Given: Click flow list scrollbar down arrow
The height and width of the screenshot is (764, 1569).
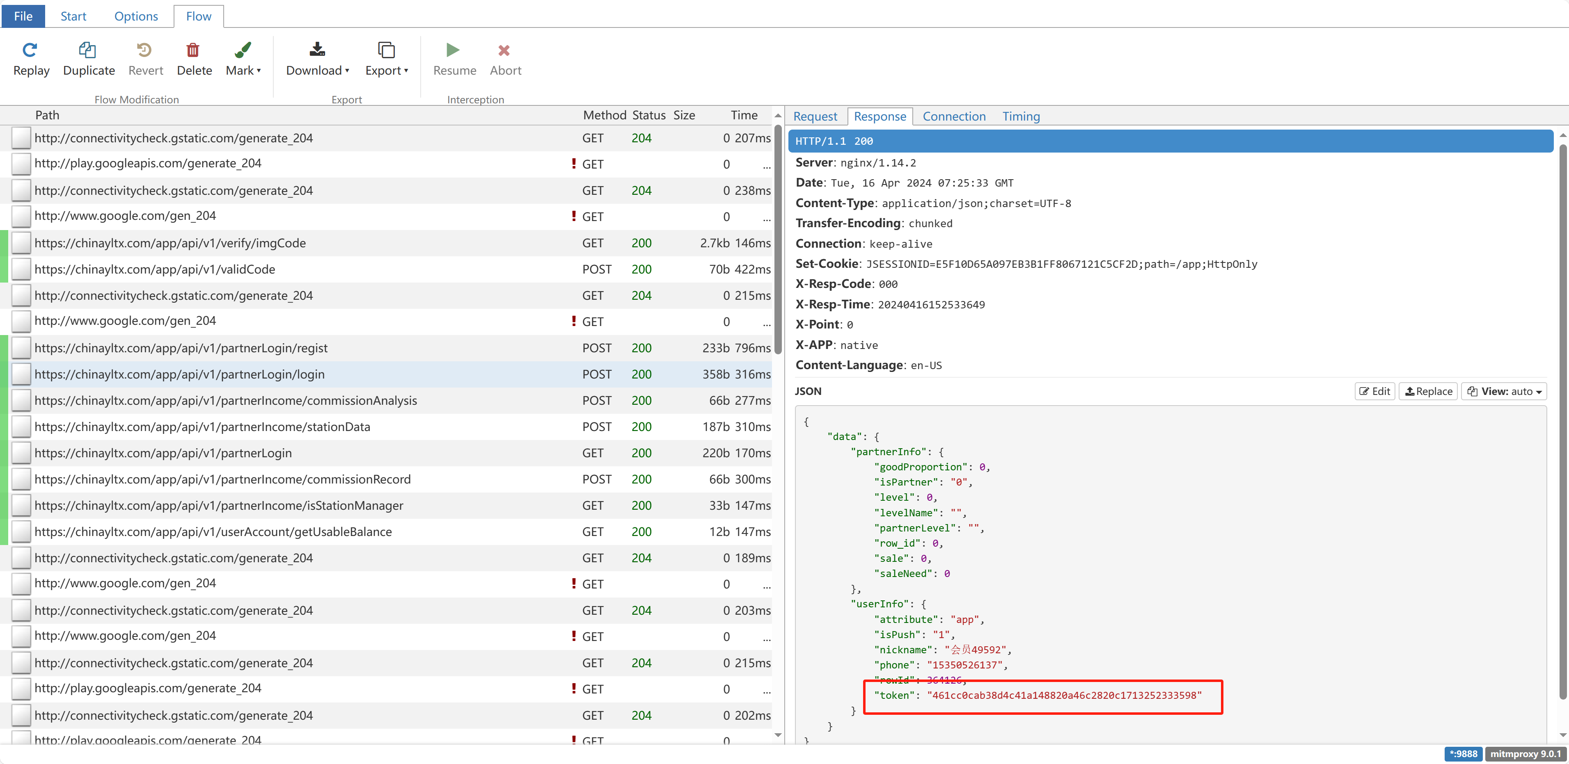Looking at the screenshot, I should point(778,735).
